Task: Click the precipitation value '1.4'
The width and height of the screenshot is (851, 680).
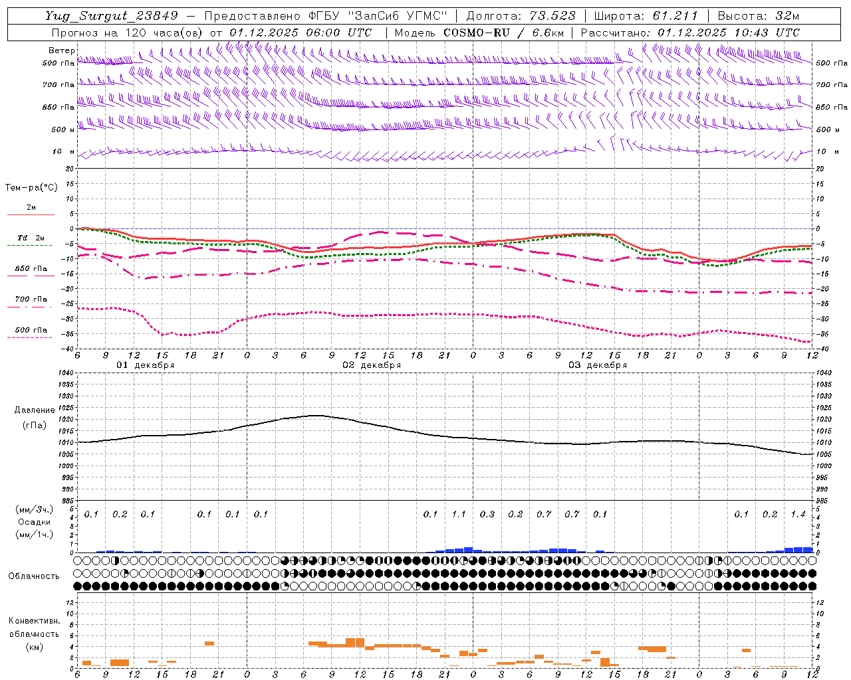Action: pos(798,514)
